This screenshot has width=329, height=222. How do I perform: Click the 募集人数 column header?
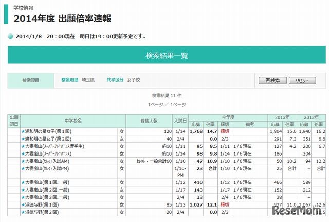149,121
